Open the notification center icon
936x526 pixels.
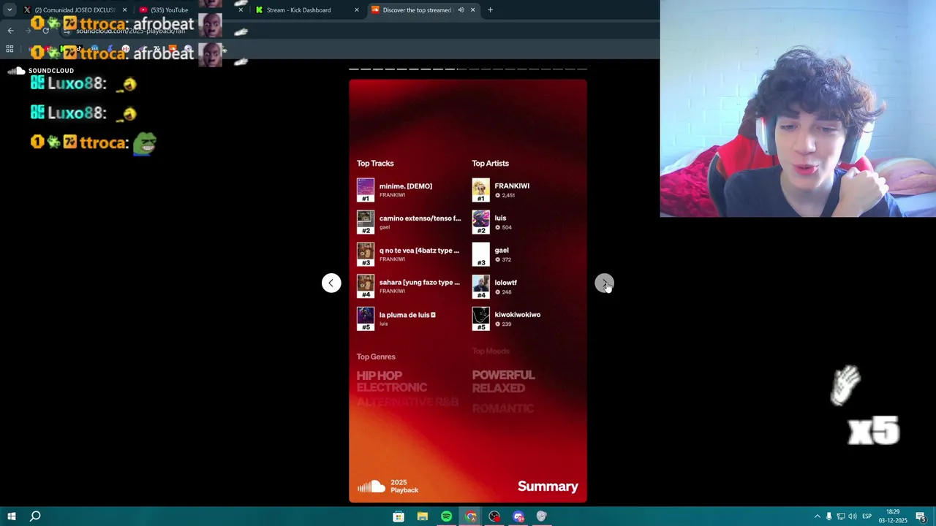(921, 517)
